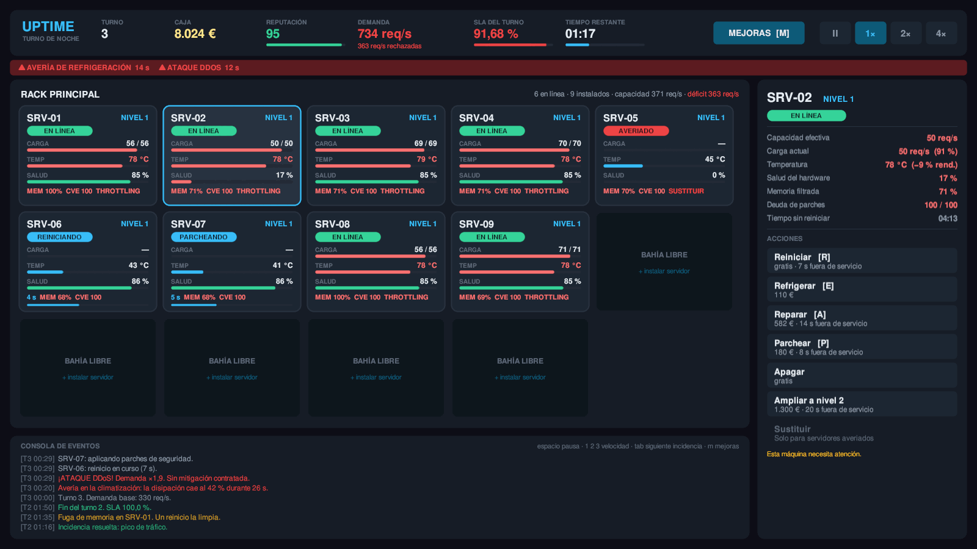This screenshot has width=977, height=549.
Task: Click the 'déficit 363 req/s' text
Action: [x=713, y=94]
